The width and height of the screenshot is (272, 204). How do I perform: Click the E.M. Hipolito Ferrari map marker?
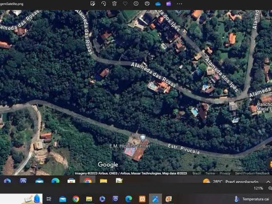click(143, 138)
